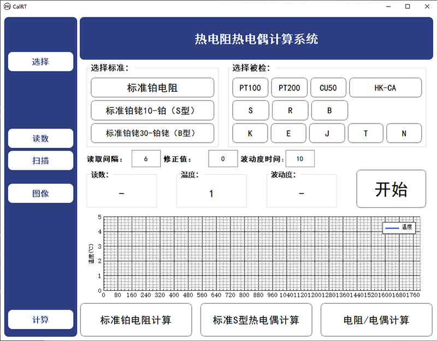Image resolution: width=437 pixels, height=341 pixels.
Task: Click the 修正值 correction value field
Action: 223,158
